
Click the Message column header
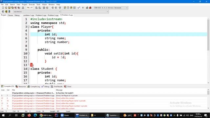point(59,90)
